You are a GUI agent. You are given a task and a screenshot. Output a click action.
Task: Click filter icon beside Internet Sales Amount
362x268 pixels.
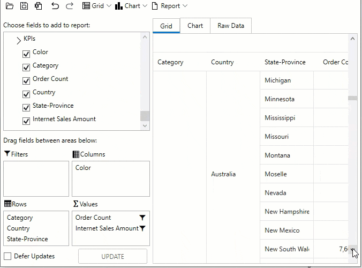[142, 228]
